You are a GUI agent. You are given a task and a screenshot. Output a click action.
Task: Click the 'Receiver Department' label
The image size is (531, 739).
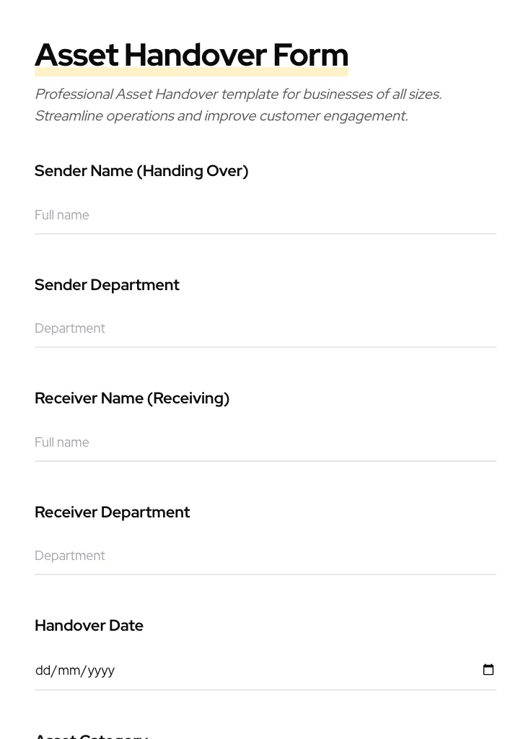[x=112, y=512]
